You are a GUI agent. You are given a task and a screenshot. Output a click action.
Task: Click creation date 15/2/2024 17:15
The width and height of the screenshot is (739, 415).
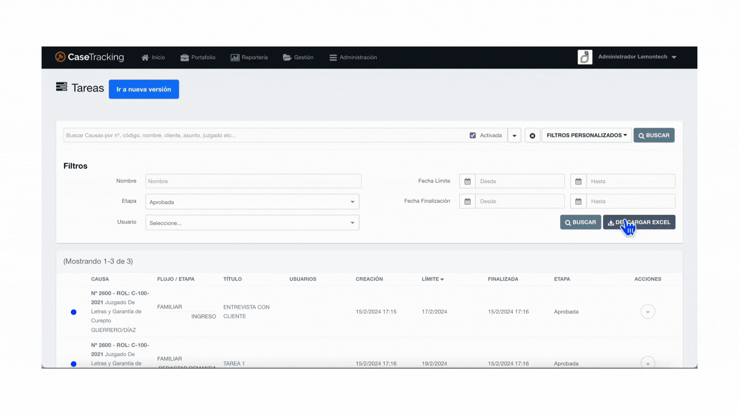click(x=376, y=312)
